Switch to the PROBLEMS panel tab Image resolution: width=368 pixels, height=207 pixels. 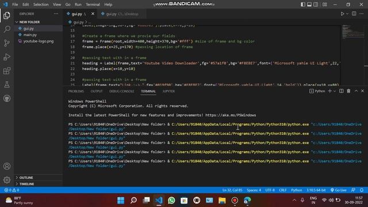click(x=76, y=91)
